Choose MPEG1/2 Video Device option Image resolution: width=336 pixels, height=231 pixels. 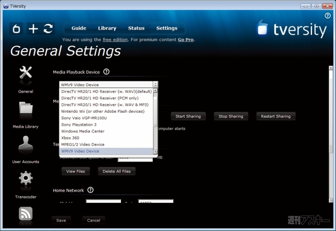[x=106, y=145]
